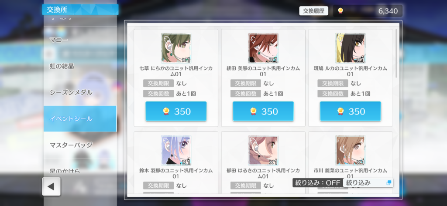
Task: Switch to the マニー category
Action: [x=80, y=40]
